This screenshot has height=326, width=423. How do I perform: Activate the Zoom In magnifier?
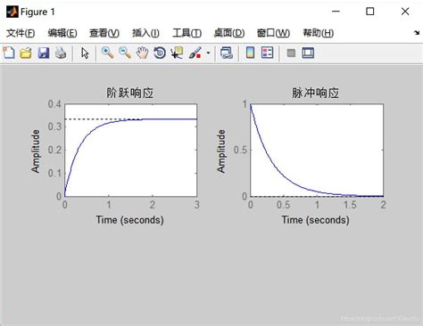107,53
